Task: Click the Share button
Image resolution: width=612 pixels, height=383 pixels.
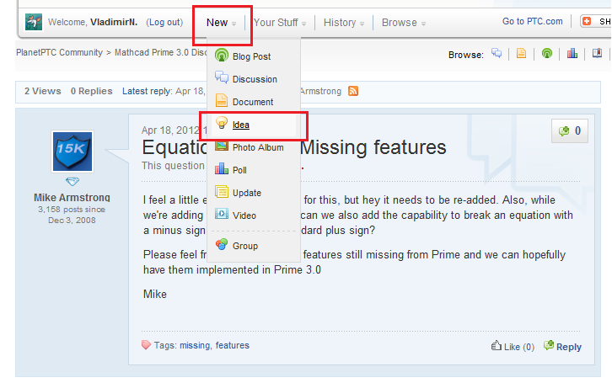Action: (x=596, y=21)
